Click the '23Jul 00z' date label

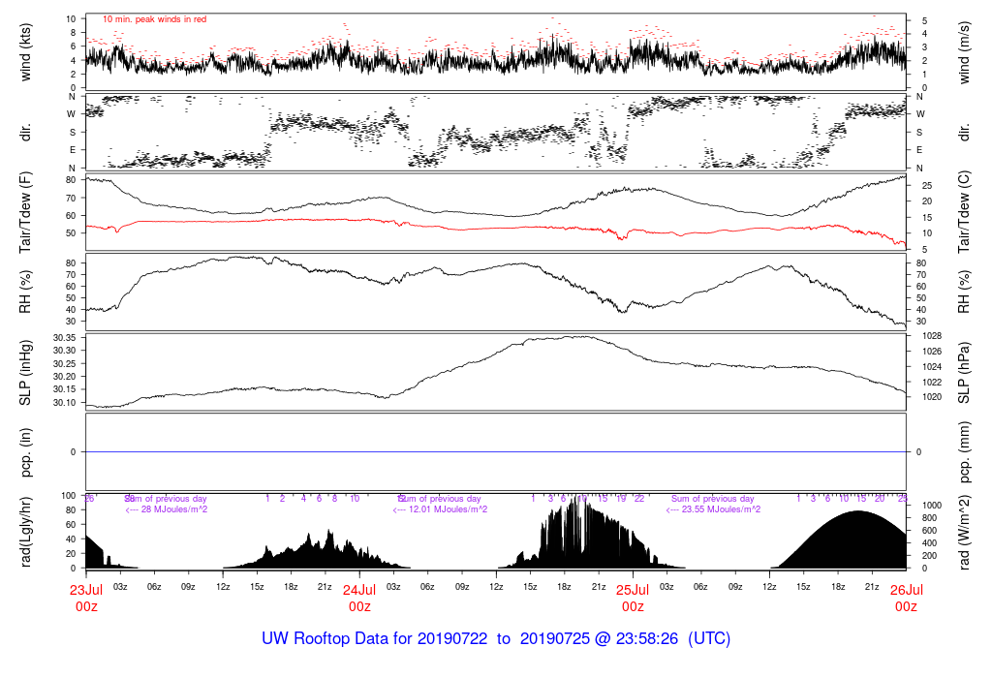86,599
